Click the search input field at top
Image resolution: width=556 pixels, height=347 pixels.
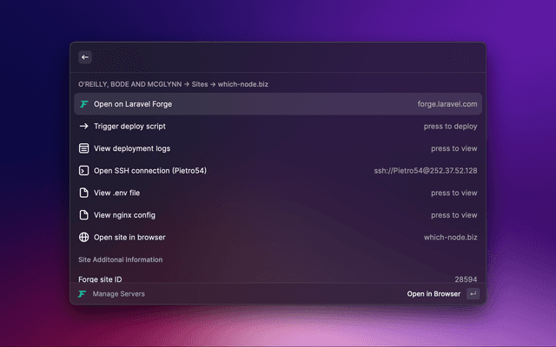287,57
